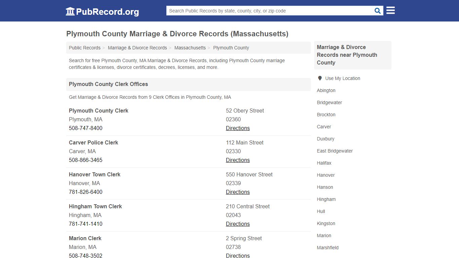Open Brockton nearby records

pyautogui.click(x=326, y=115)
